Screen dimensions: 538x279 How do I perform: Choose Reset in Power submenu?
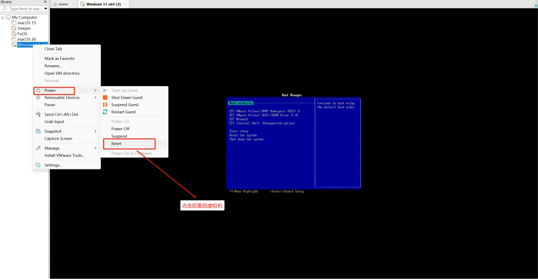[x=116, y=143]
